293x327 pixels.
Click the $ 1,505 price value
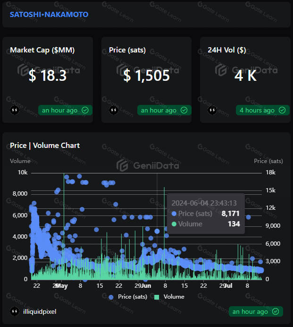click(147, 75)
